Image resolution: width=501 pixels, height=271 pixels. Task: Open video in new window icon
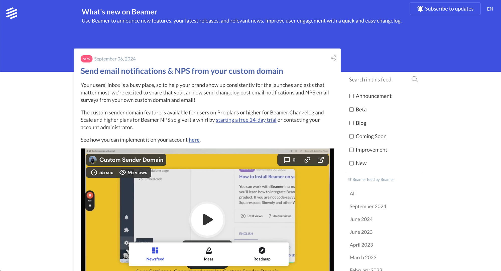(321, 160)
